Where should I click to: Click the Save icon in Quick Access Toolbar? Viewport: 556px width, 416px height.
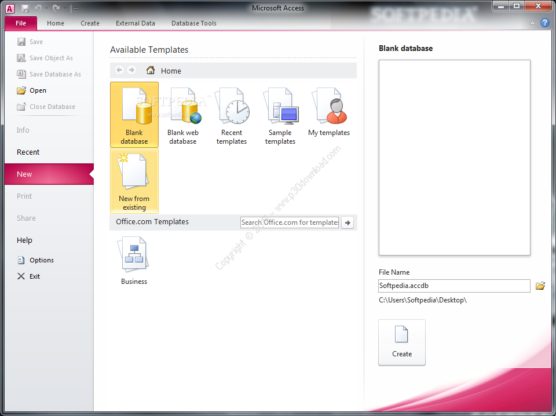[25, 8]
